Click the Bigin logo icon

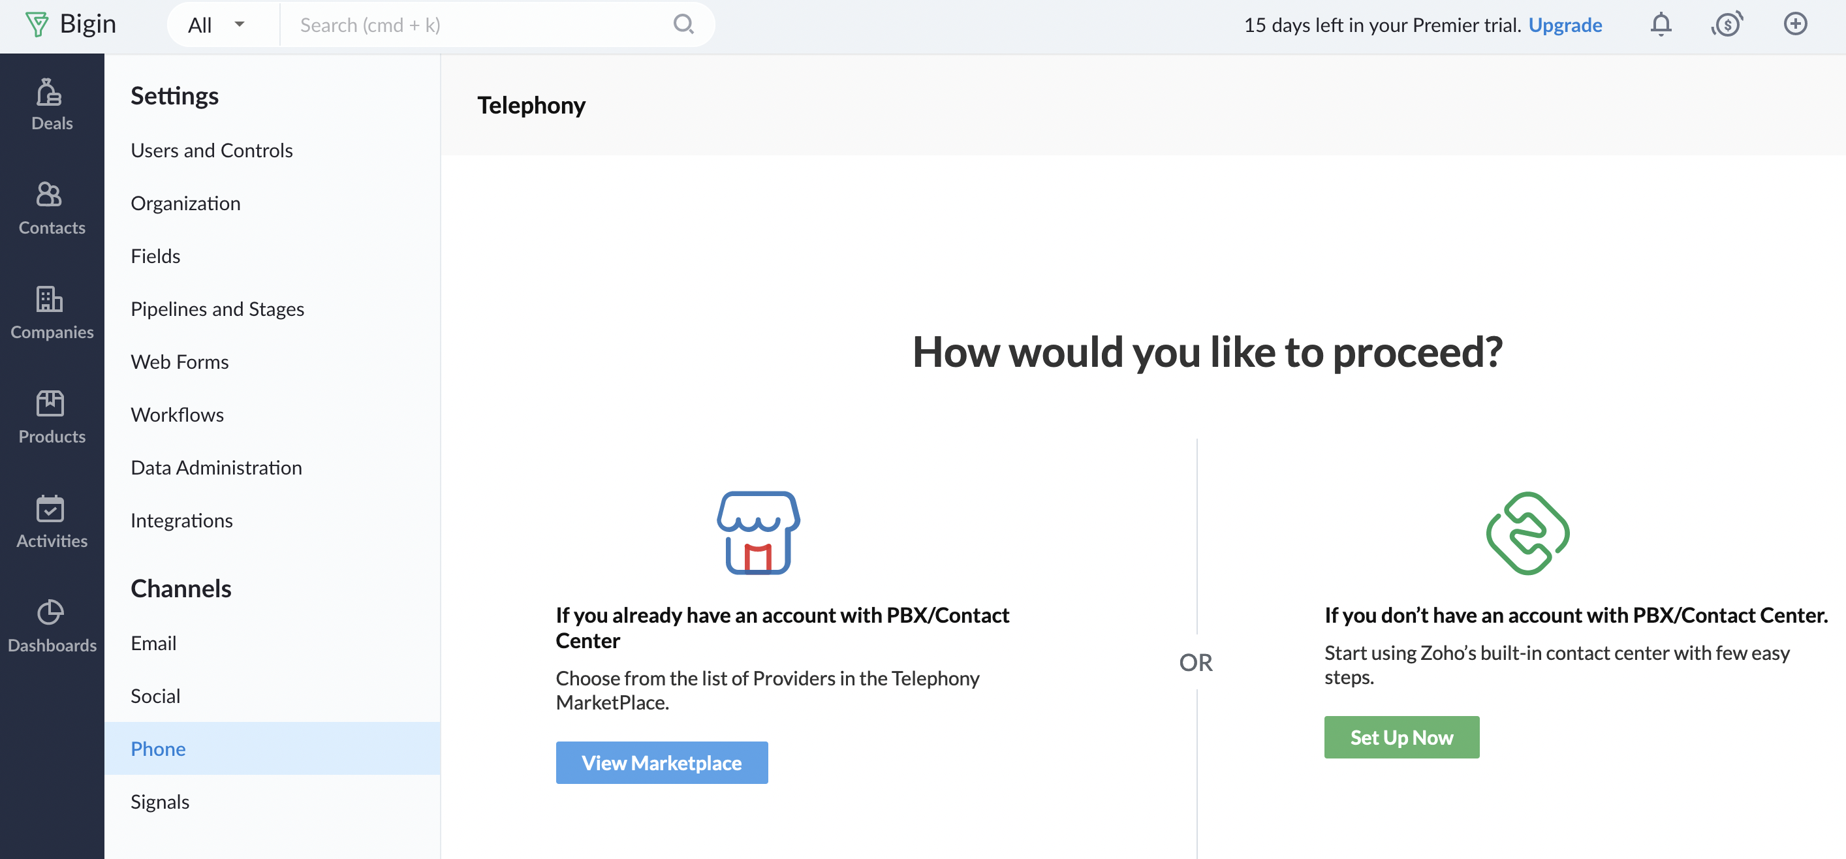(37, 24)
